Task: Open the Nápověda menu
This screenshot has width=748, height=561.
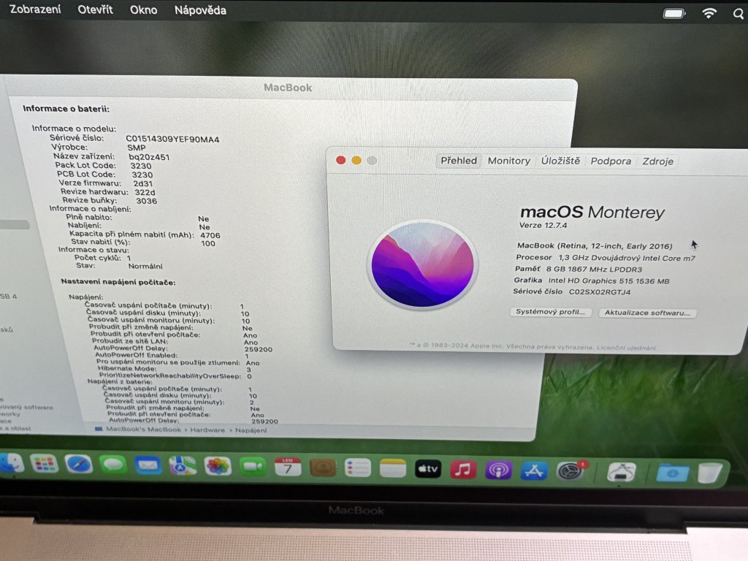Action: point(200,10)
